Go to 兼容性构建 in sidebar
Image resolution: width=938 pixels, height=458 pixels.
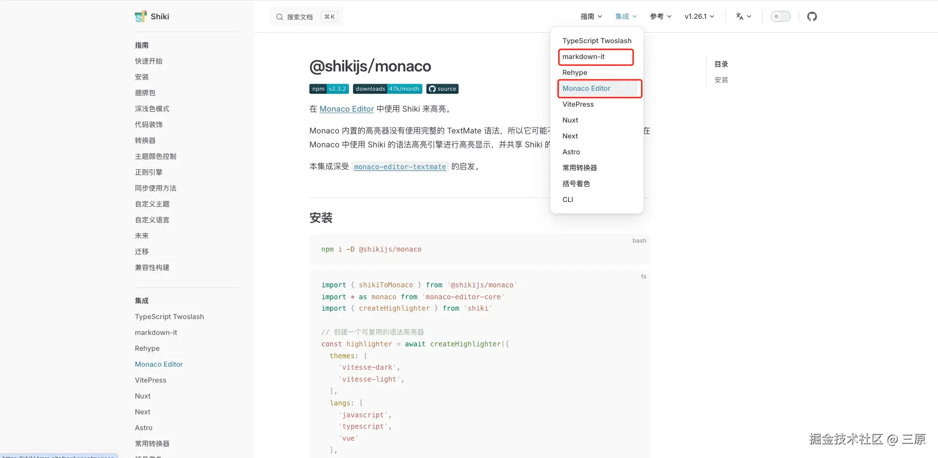[152, 267]
